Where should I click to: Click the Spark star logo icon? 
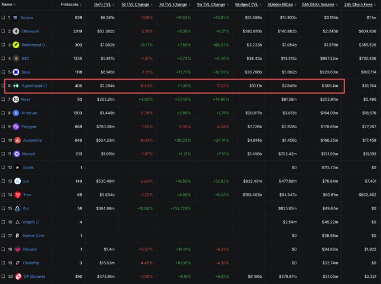(17, 167)
